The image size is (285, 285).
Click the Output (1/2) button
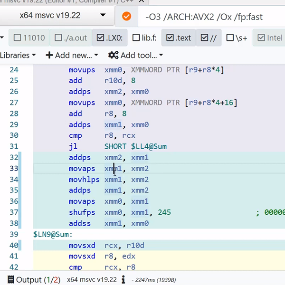pyautogui.click(x=33, y=280)
